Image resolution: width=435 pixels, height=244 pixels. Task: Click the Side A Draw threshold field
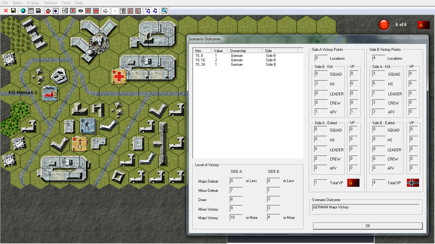tap(236, 200)
